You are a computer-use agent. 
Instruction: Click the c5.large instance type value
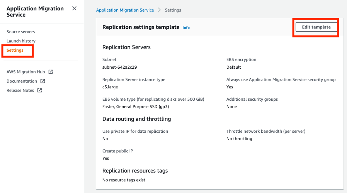coord(110,87)
